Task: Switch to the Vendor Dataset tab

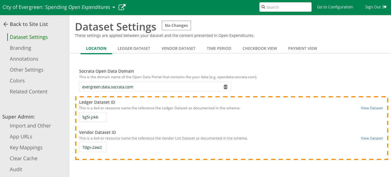Action: point(178,48)
